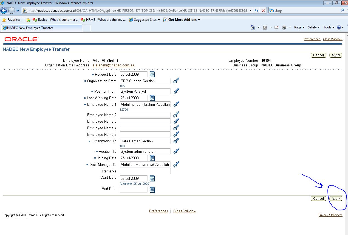Open the browser Home button
This screenshot has height=235, width=348.
253,27
